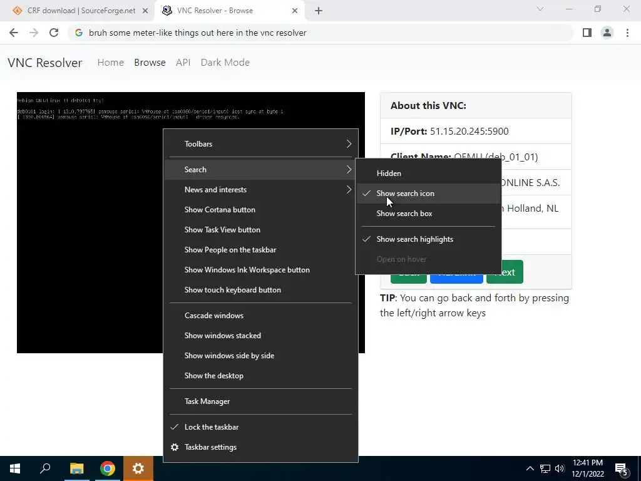The image size is (641, 481).
Task: Open the notification center icon
Action: (x=621, y=468)
